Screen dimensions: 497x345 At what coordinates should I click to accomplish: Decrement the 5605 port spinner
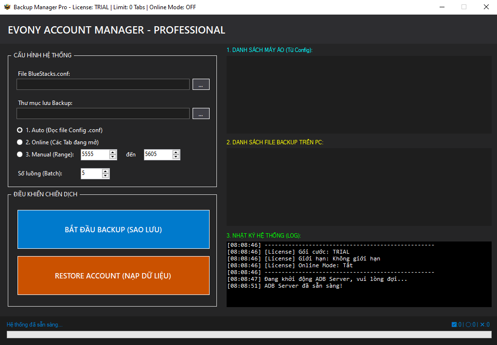(x=175, y=157)
